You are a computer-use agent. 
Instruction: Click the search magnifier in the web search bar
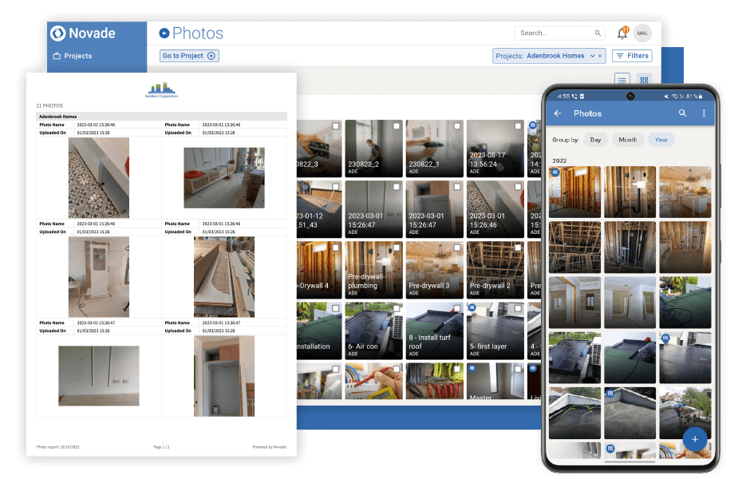598,33
